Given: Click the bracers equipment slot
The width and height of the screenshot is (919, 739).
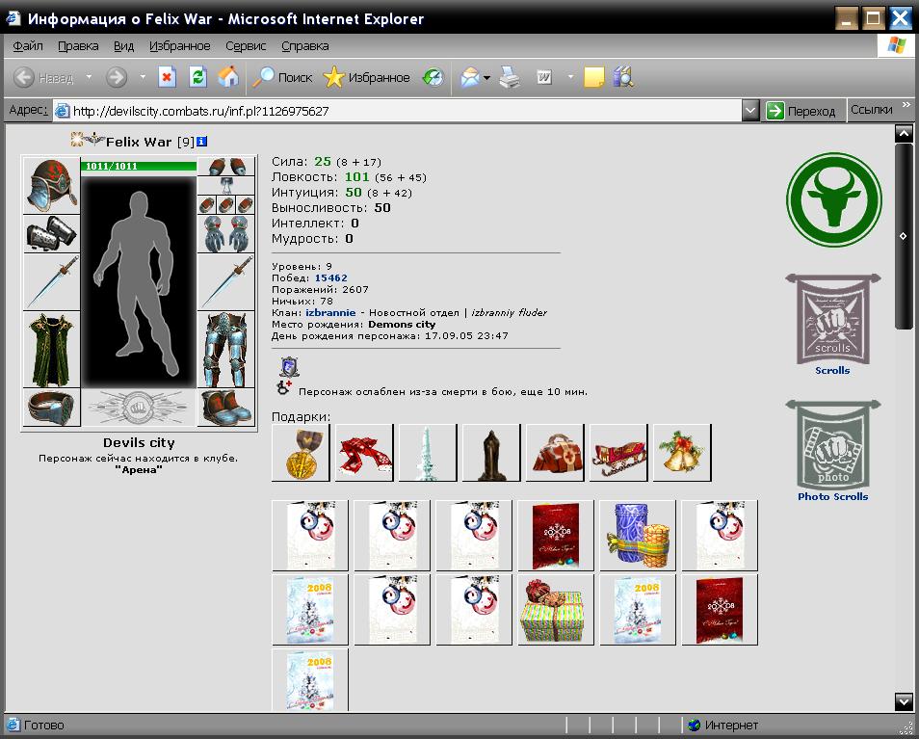Looking at the screenshot, I should point(52,233).
